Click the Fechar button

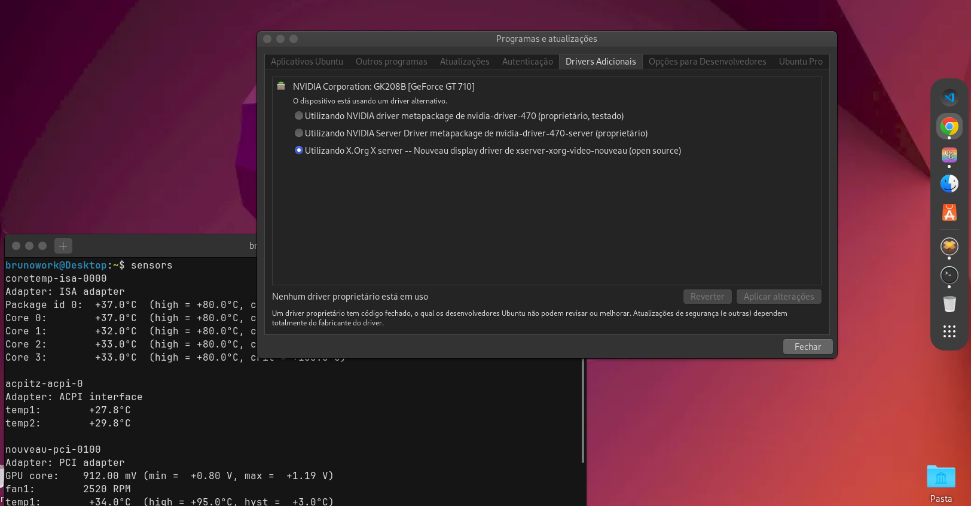click(808, 347)
